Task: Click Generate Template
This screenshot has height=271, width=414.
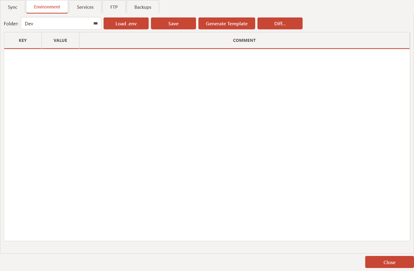Action: (226, 23)
